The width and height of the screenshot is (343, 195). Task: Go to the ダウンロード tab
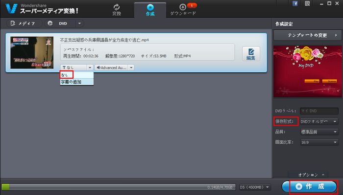pyautogui.click(x=183, y=10)
